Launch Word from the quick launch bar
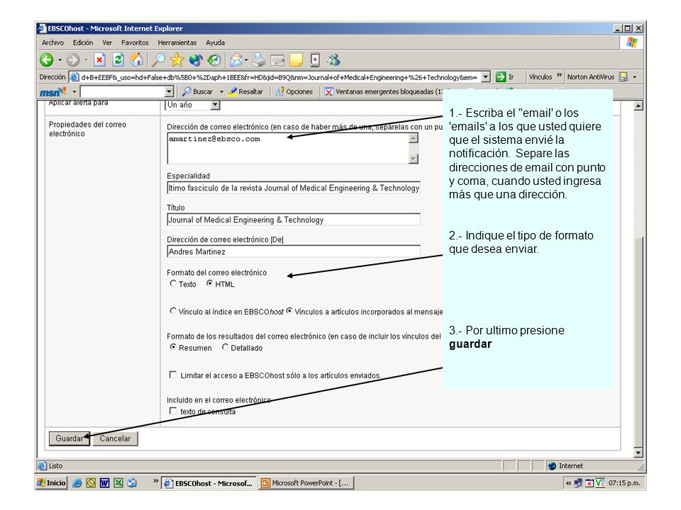 (x=105, y=483)
